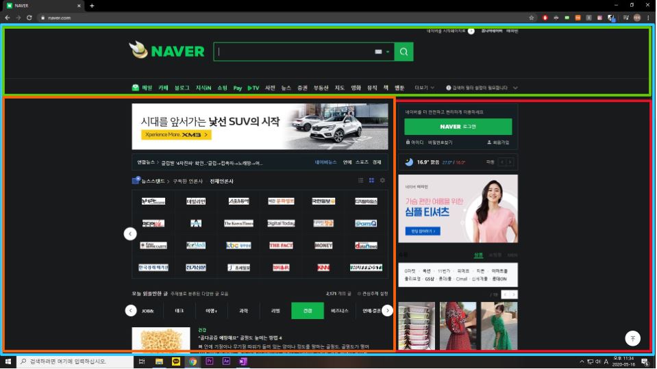This screenshot has height=369, width=657.
Task: Open 쇼핑 in the navigation bar
Action: (x=222, y=88)
